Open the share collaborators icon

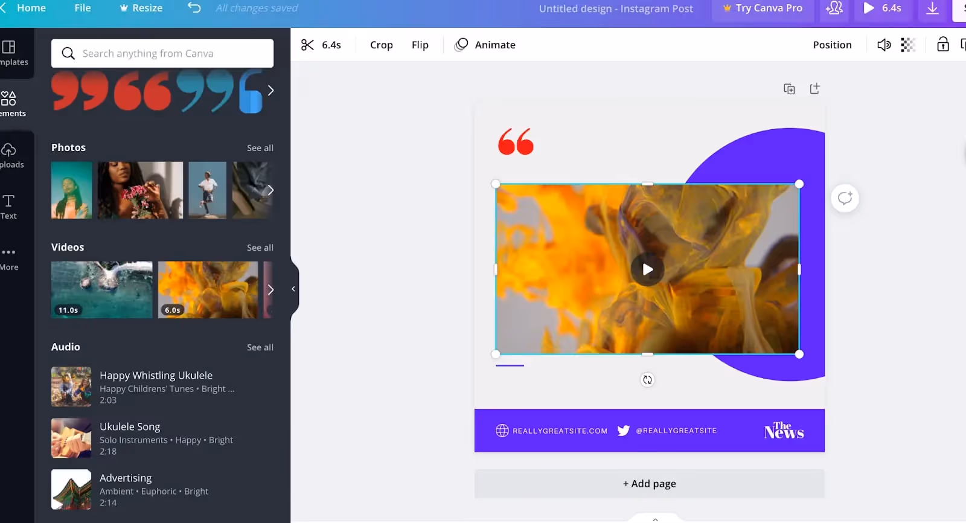(x=834, y=8)
